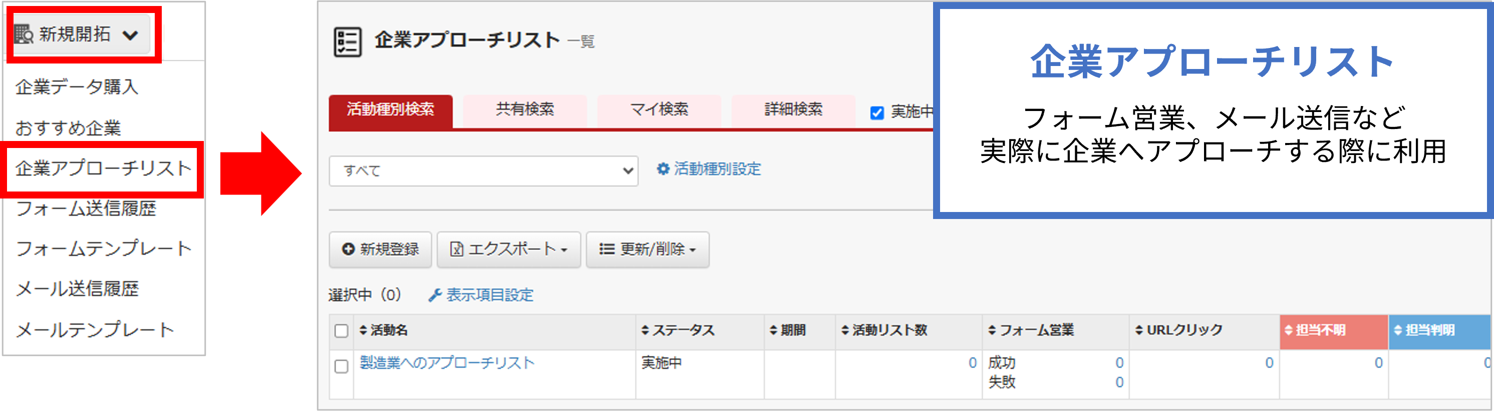Sort by 担当不明 column
Screen dimensions: 1494x411
[x=1315, y=330]
